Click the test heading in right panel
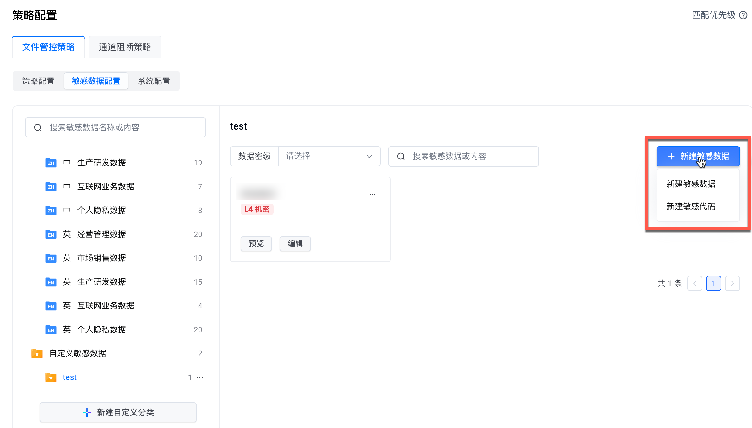752x428 pixels. coord(238,126)
